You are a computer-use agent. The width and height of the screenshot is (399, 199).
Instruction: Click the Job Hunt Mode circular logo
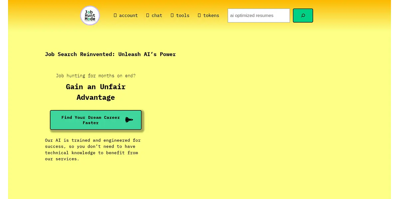[x=90, y=16]
